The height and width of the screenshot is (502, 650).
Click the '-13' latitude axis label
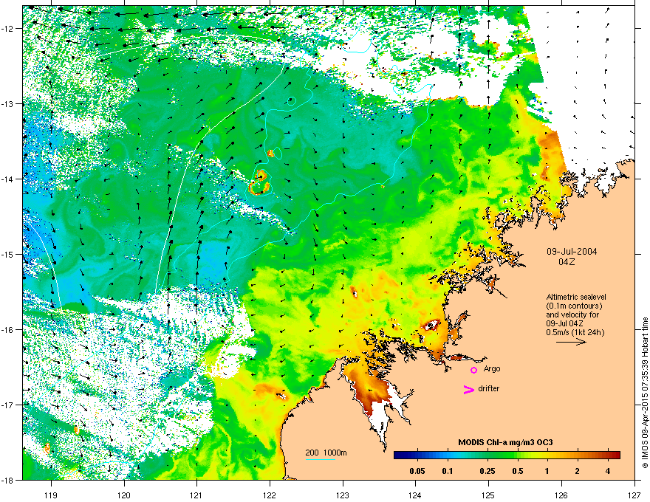point(8,103)
